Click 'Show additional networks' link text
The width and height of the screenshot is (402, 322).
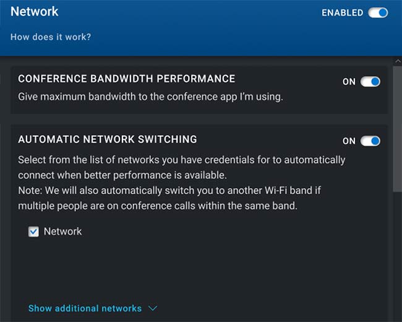pyautogui.click(x=85, y=308)
